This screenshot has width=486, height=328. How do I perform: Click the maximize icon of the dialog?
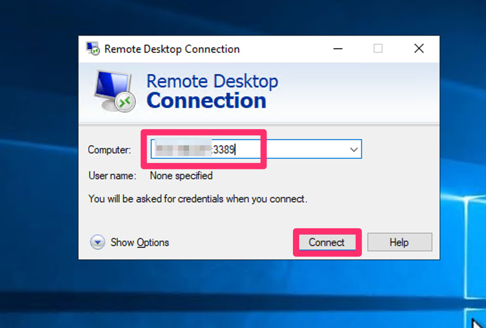(378, 48)
